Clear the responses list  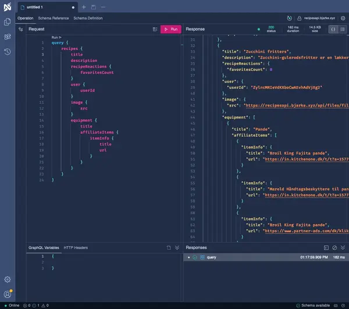[x=334, y=247]
